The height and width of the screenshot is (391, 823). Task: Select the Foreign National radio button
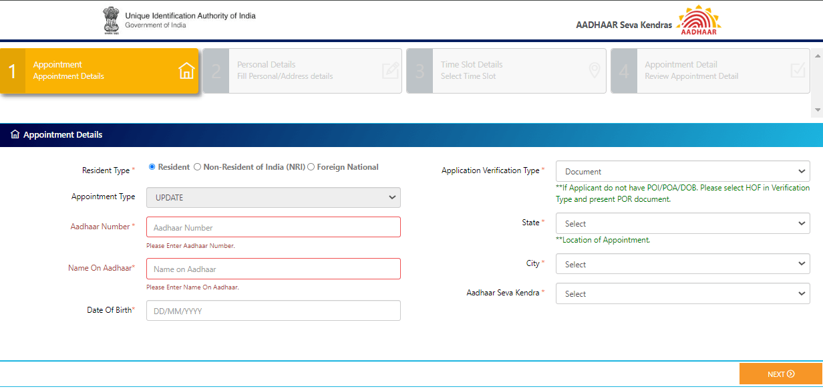(x=311, y=166)
